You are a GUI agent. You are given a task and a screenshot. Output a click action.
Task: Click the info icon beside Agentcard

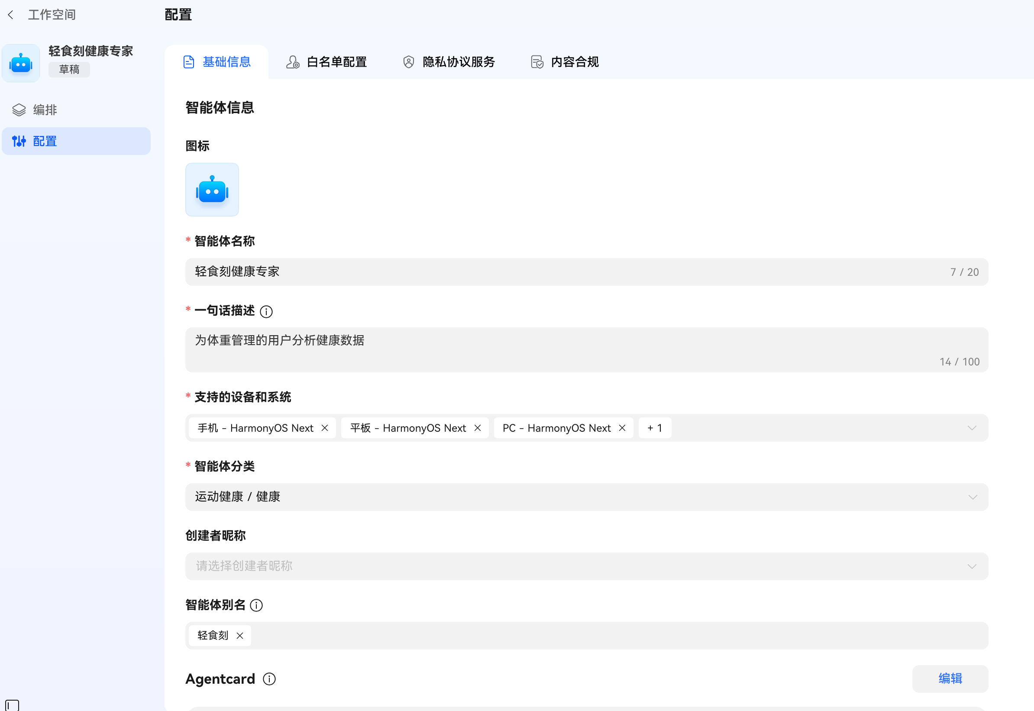pyautogui.click(x=269, y=679)
